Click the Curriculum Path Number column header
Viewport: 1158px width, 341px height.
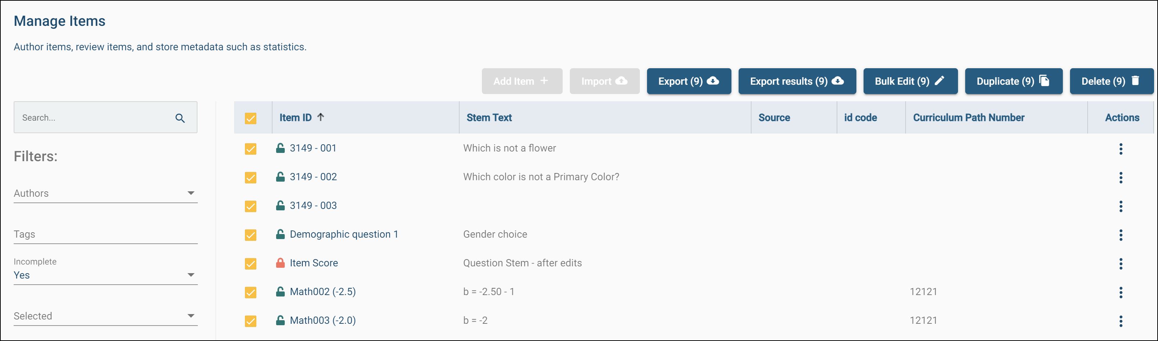968,118
